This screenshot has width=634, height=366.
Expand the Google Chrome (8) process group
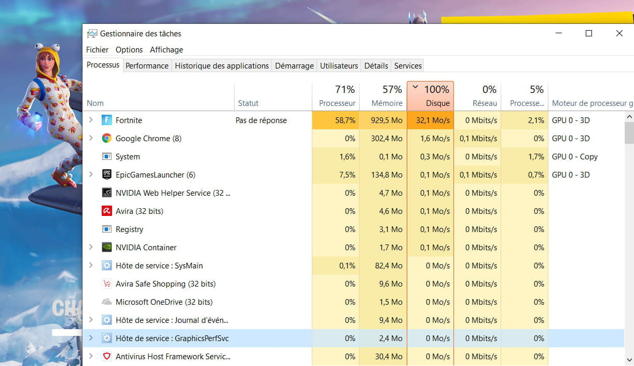point(91,139)
